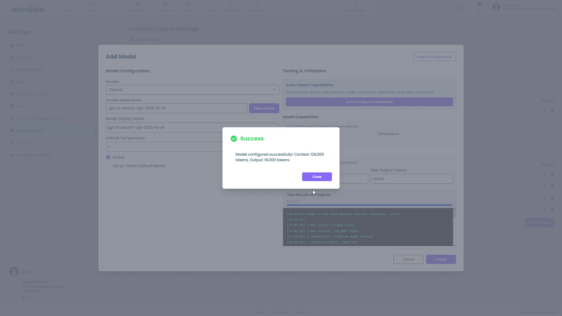This screenshot has height=316, width=562.
Task: Enable Set as Tenant Default Model
Action: 108,166
